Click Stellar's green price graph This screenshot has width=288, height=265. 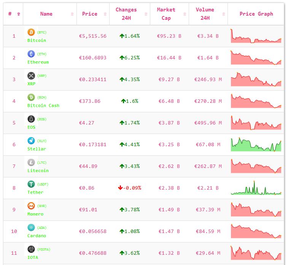pyautogui.click(x=256, y=145)
